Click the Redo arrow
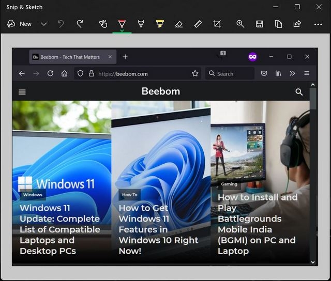Screen dimensions: 331x281 (x=80, y=24)
